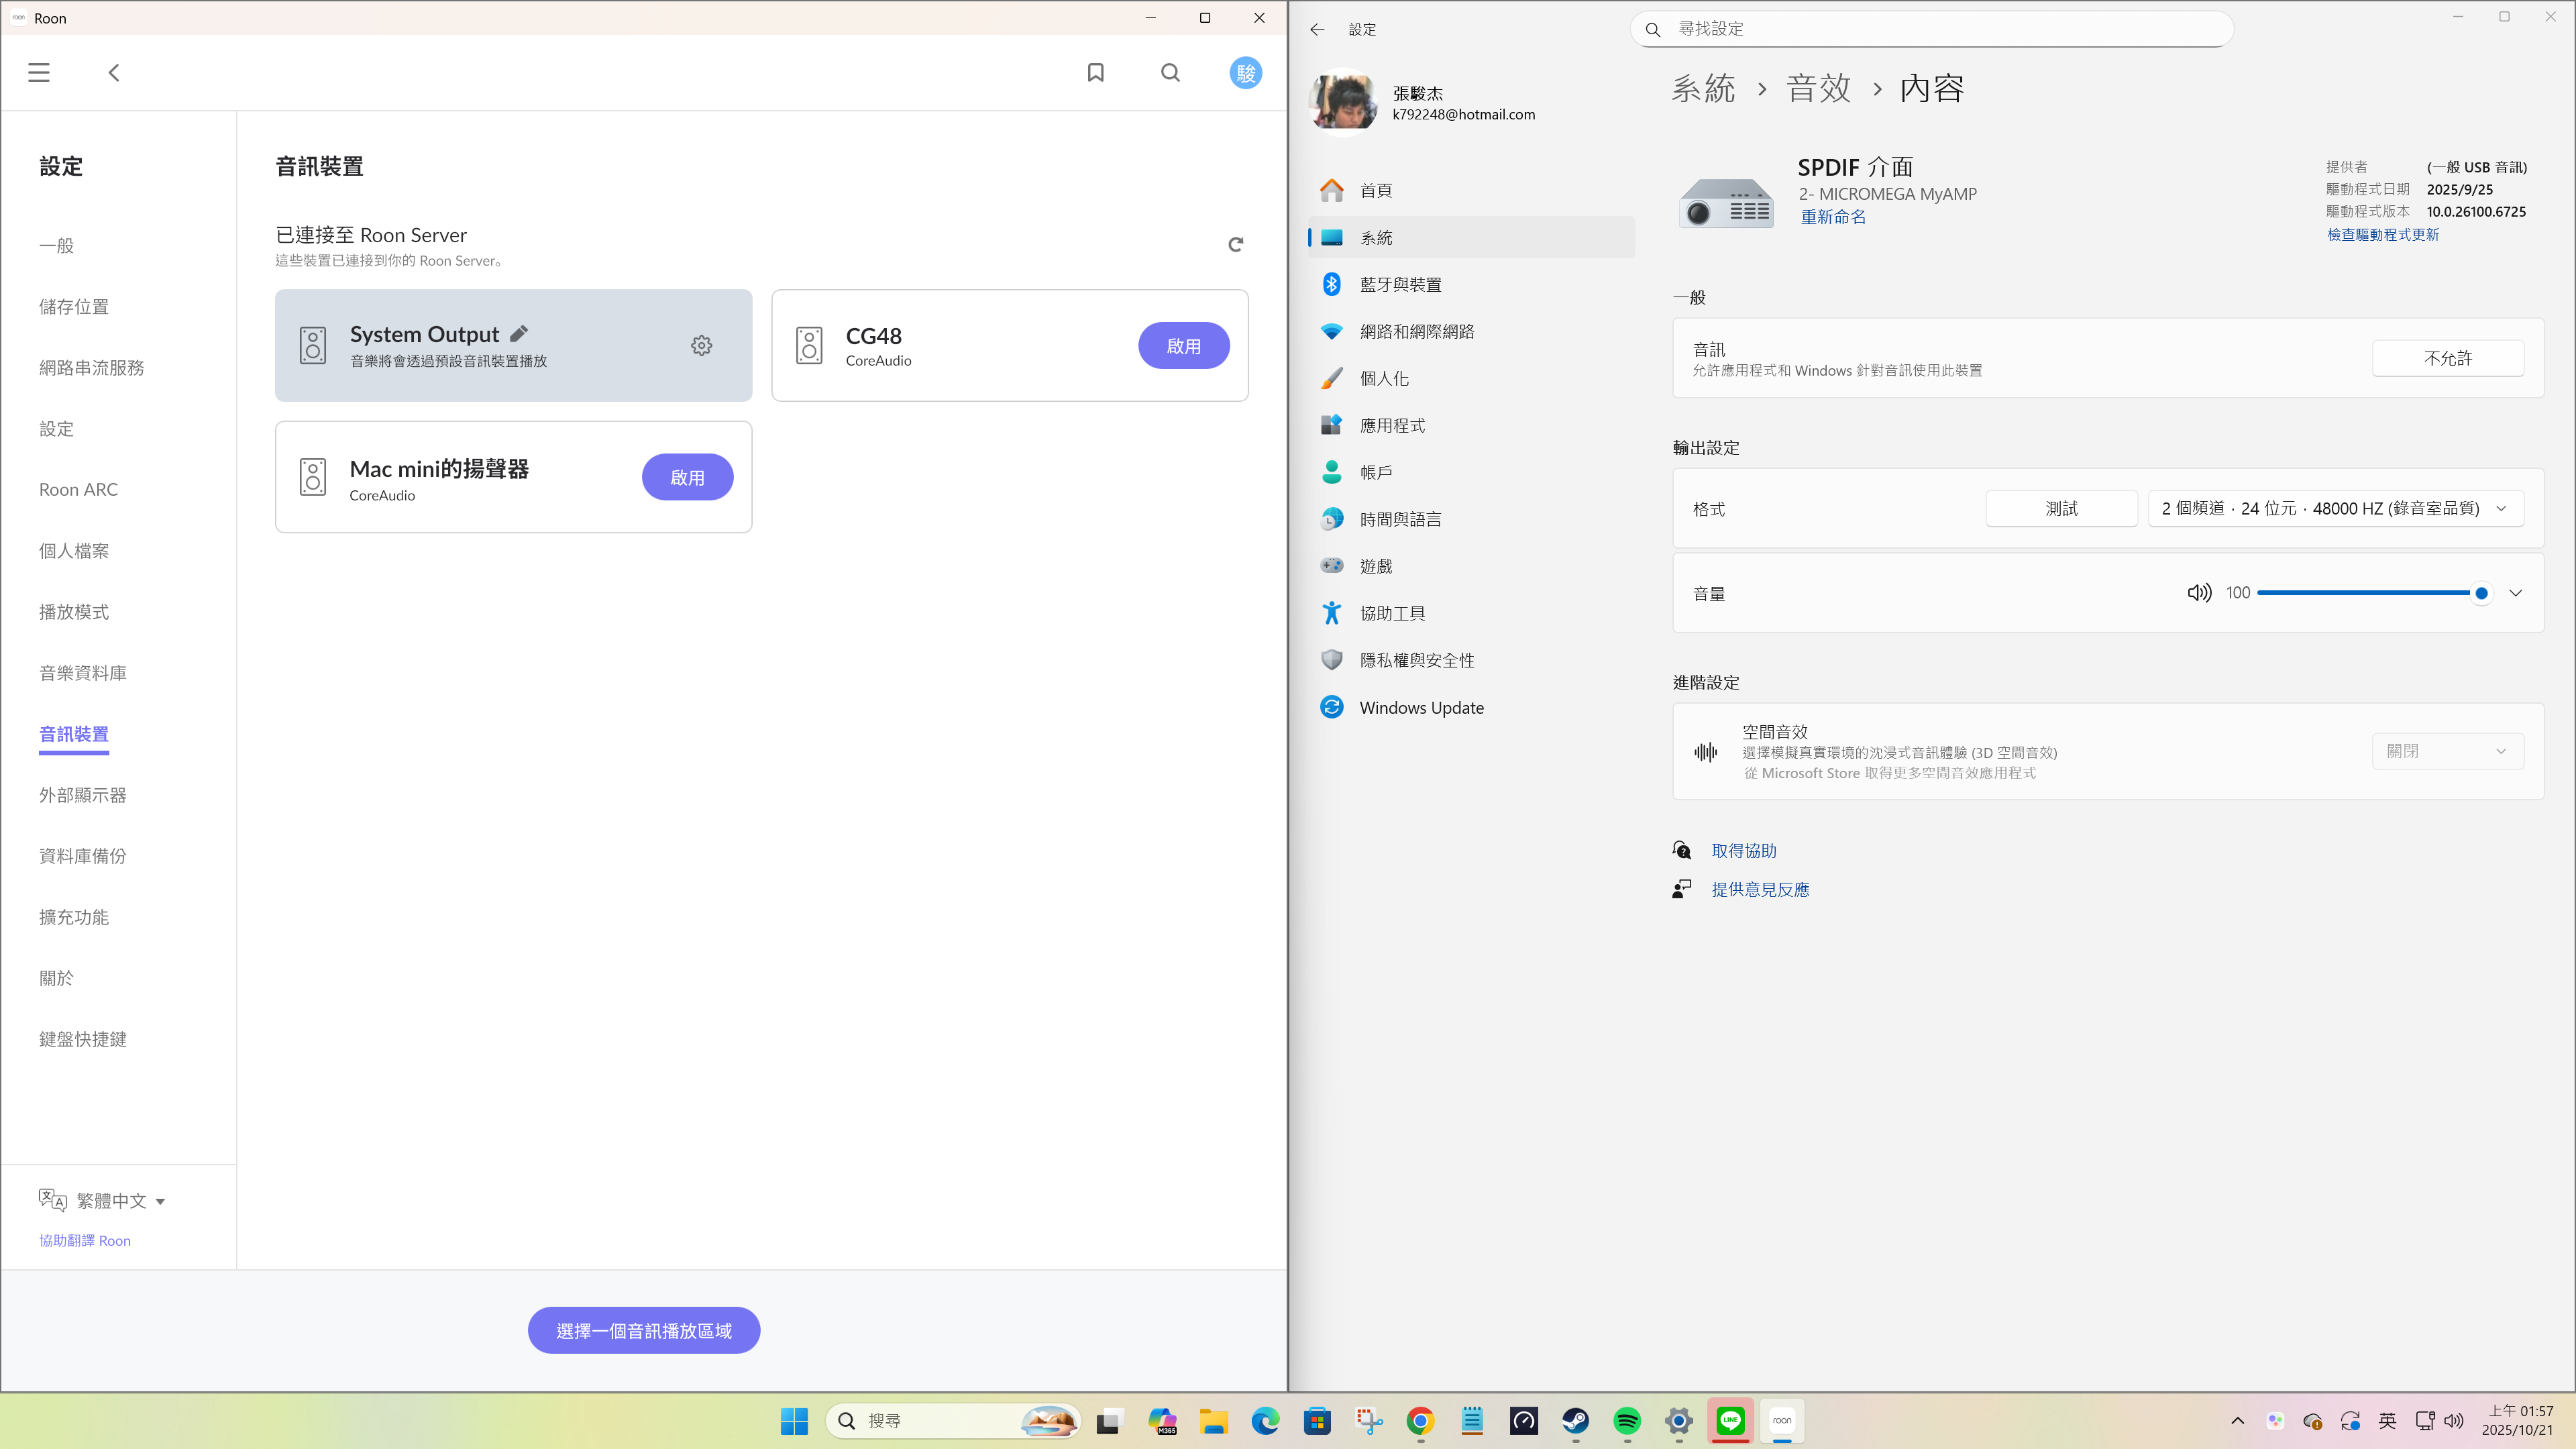Select 音樂資料庫 in Roon settings
The height and width of the screenshot is (1449, 2576).
(x=83, y=673)
